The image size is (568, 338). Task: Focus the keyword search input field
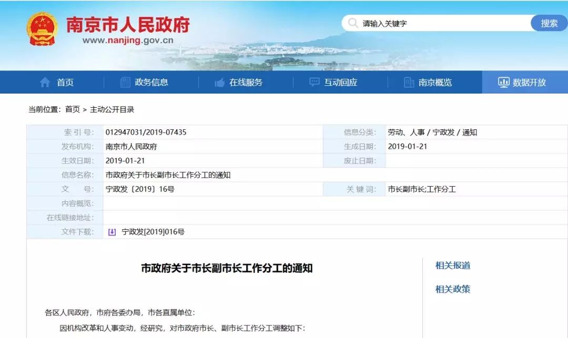point(442,24)
